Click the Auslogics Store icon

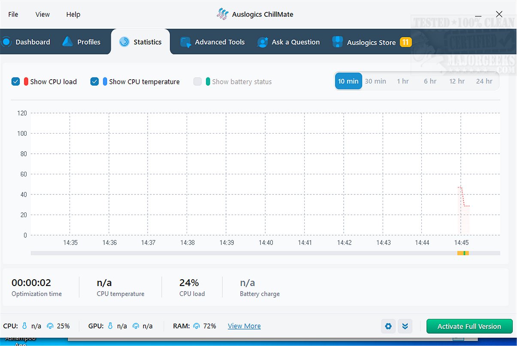pos(338,42)
